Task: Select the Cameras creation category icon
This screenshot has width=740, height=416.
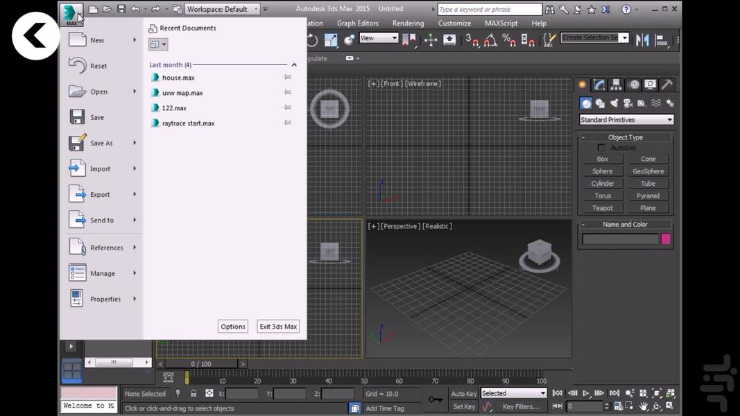Action: click(628, 103)
